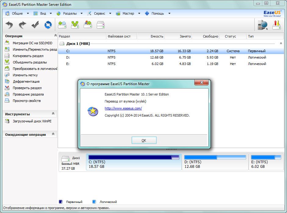Click dropdown arrow next to Сервис
The width and height of the screenshot is (287, 213).
coord(110,13)
